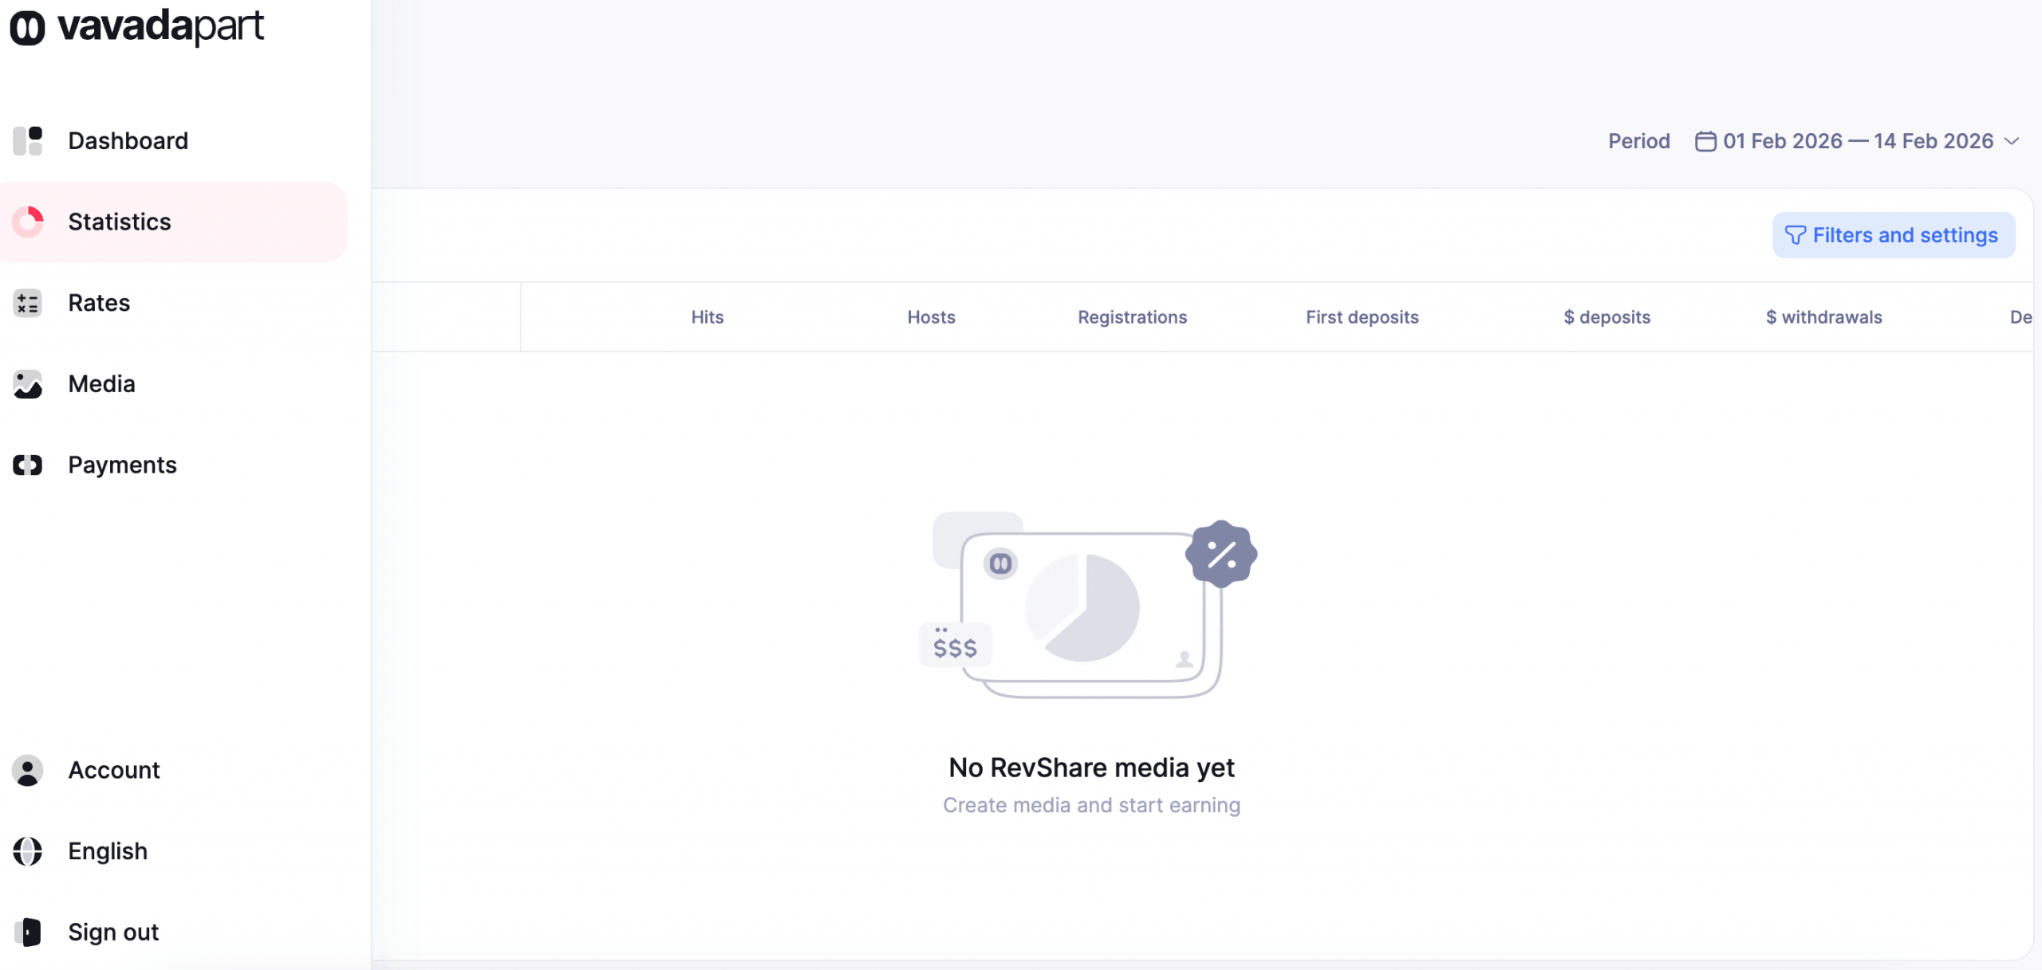The width and height of the screenshot is (2042, 970).
Task: Click the Media image icon
Action: 28,384
